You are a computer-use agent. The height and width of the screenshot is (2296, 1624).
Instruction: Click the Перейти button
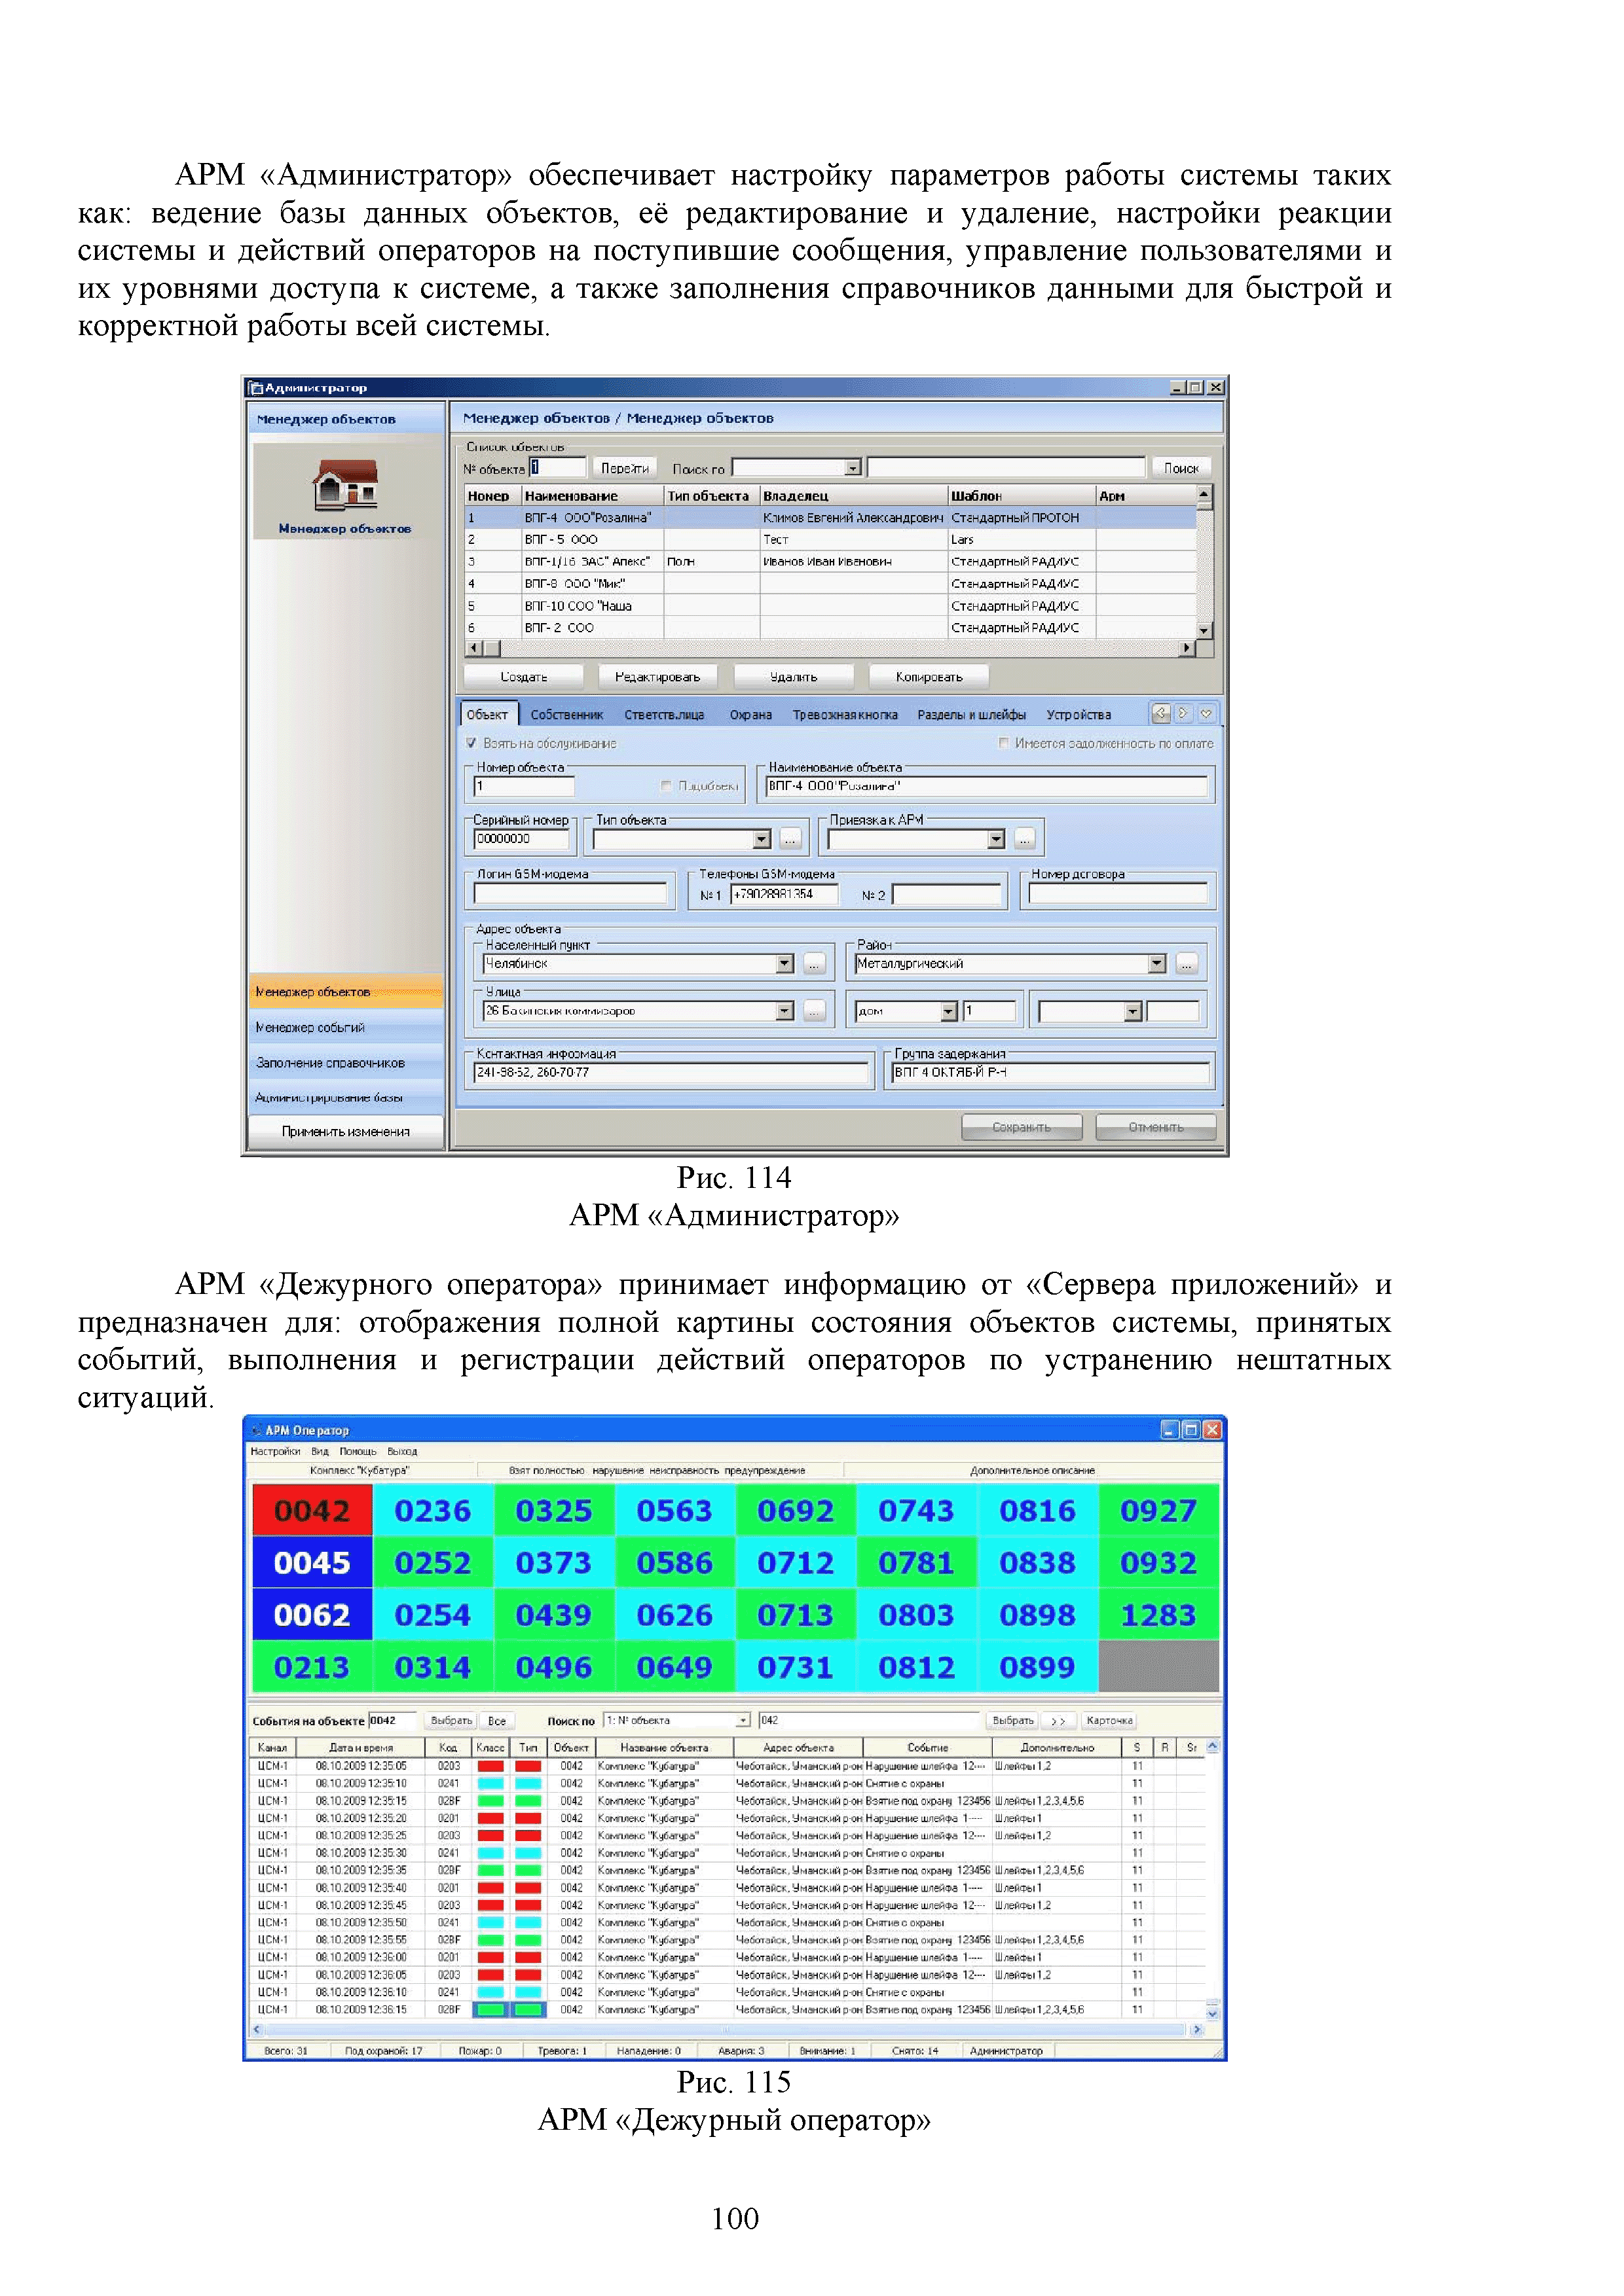tap(624, 468)
